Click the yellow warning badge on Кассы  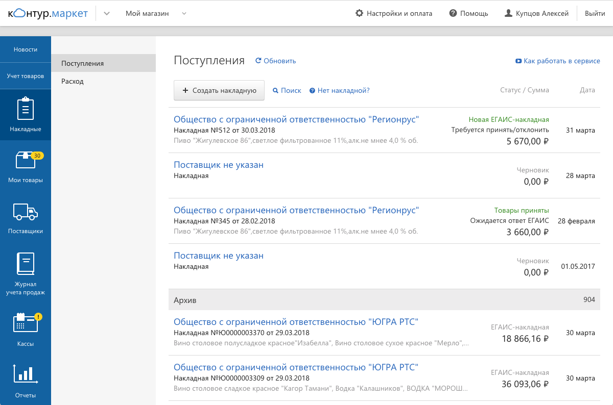(x=38, y=316)
